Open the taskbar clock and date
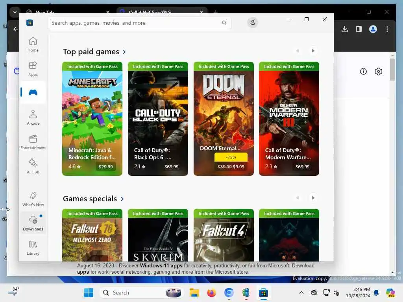The width and height of the screenshot is (403, 302). click(x=358, y=293)
